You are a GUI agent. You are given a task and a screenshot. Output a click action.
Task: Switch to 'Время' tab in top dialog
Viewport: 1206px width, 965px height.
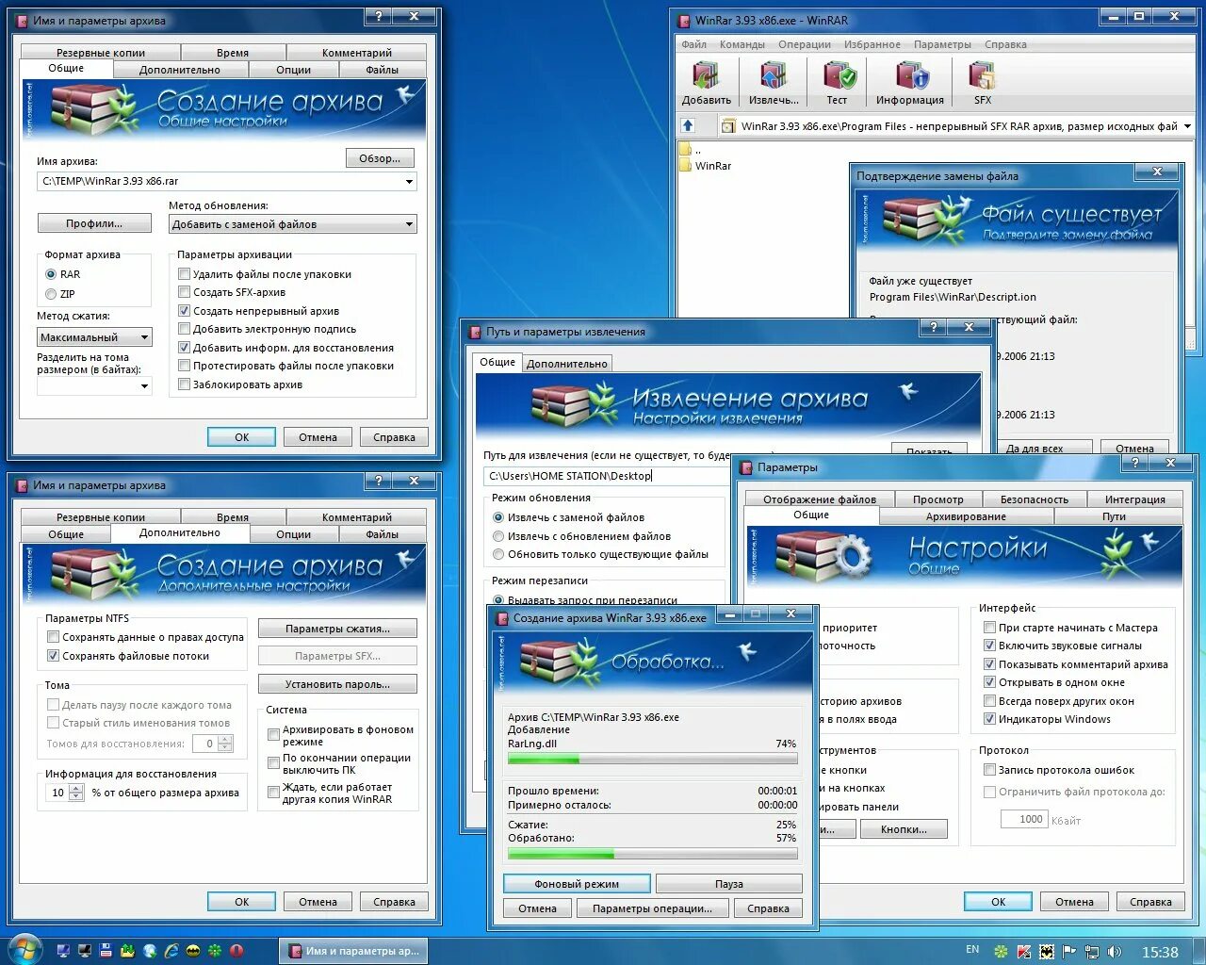point(233,53)
